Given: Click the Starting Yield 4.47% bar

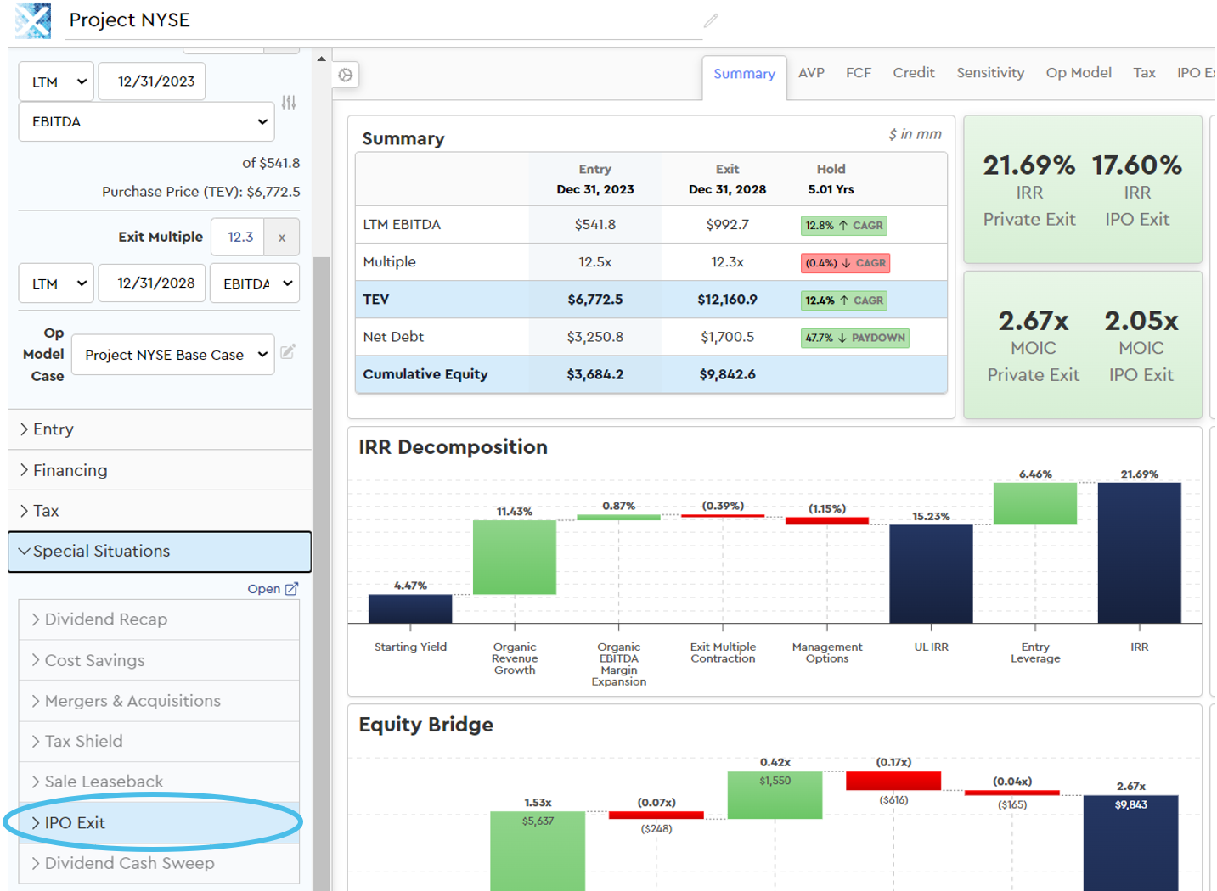Looking at the screenshot, I should [410, 608].
